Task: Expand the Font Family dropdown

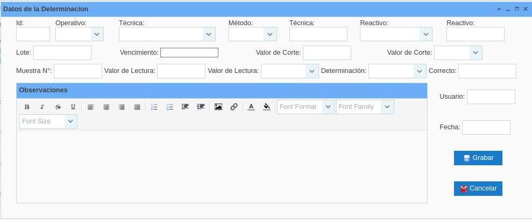Action: (365, 107)
